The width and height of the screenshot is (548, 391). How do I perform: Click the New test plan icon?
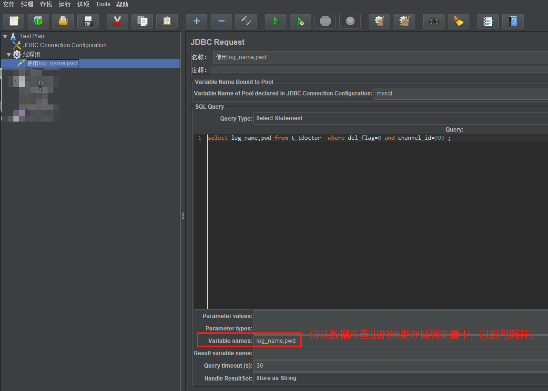click(x=13, y=21)
